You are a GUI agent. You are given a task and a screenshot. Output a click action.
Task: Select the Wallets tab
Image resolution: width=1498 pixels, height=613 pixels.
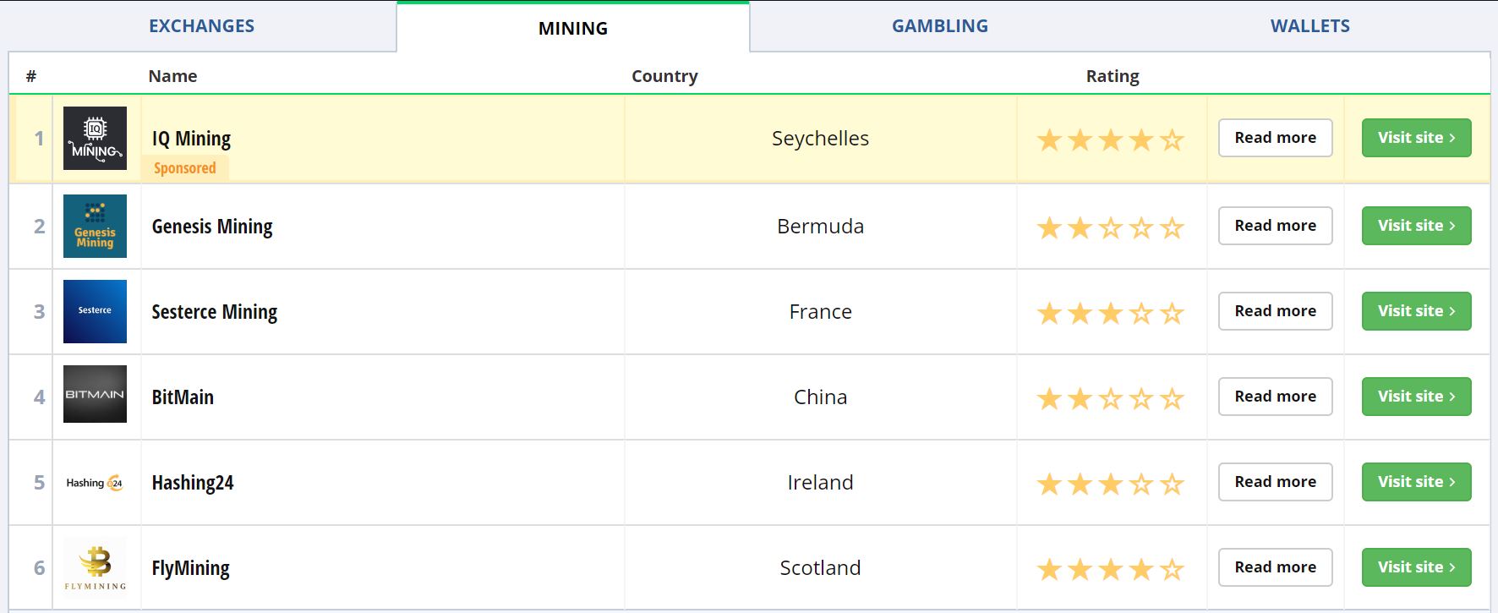click(1309, 26)
